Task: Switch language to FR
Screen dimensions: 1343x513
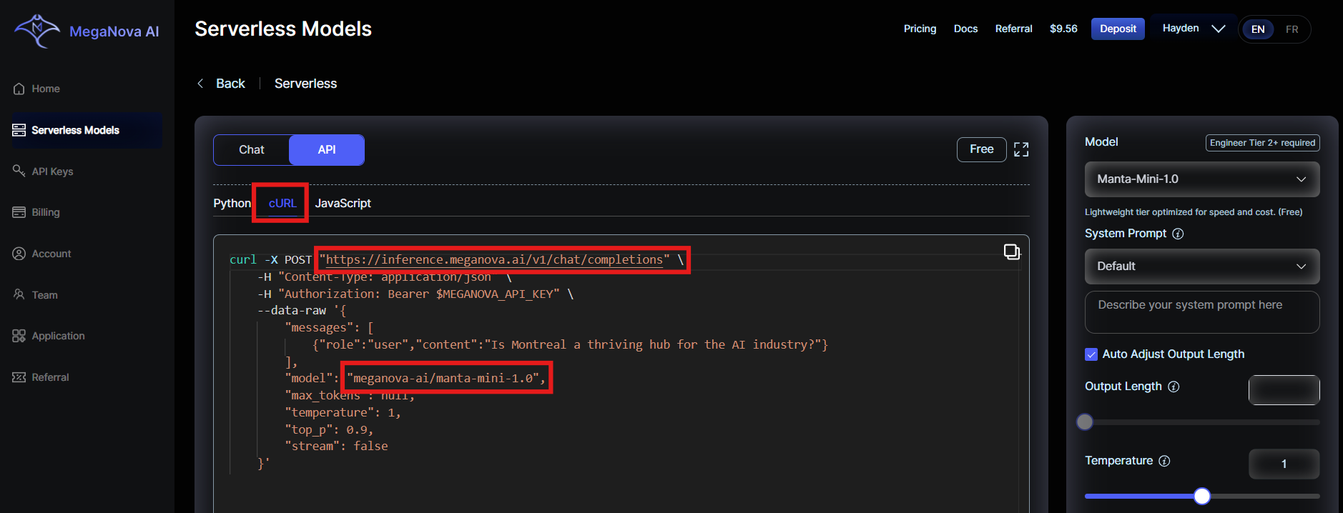Action: [x=1292, y=29]
